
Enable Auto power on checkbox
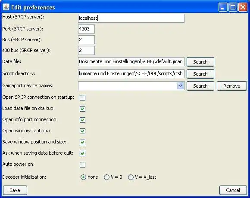[x=82, y=164]
